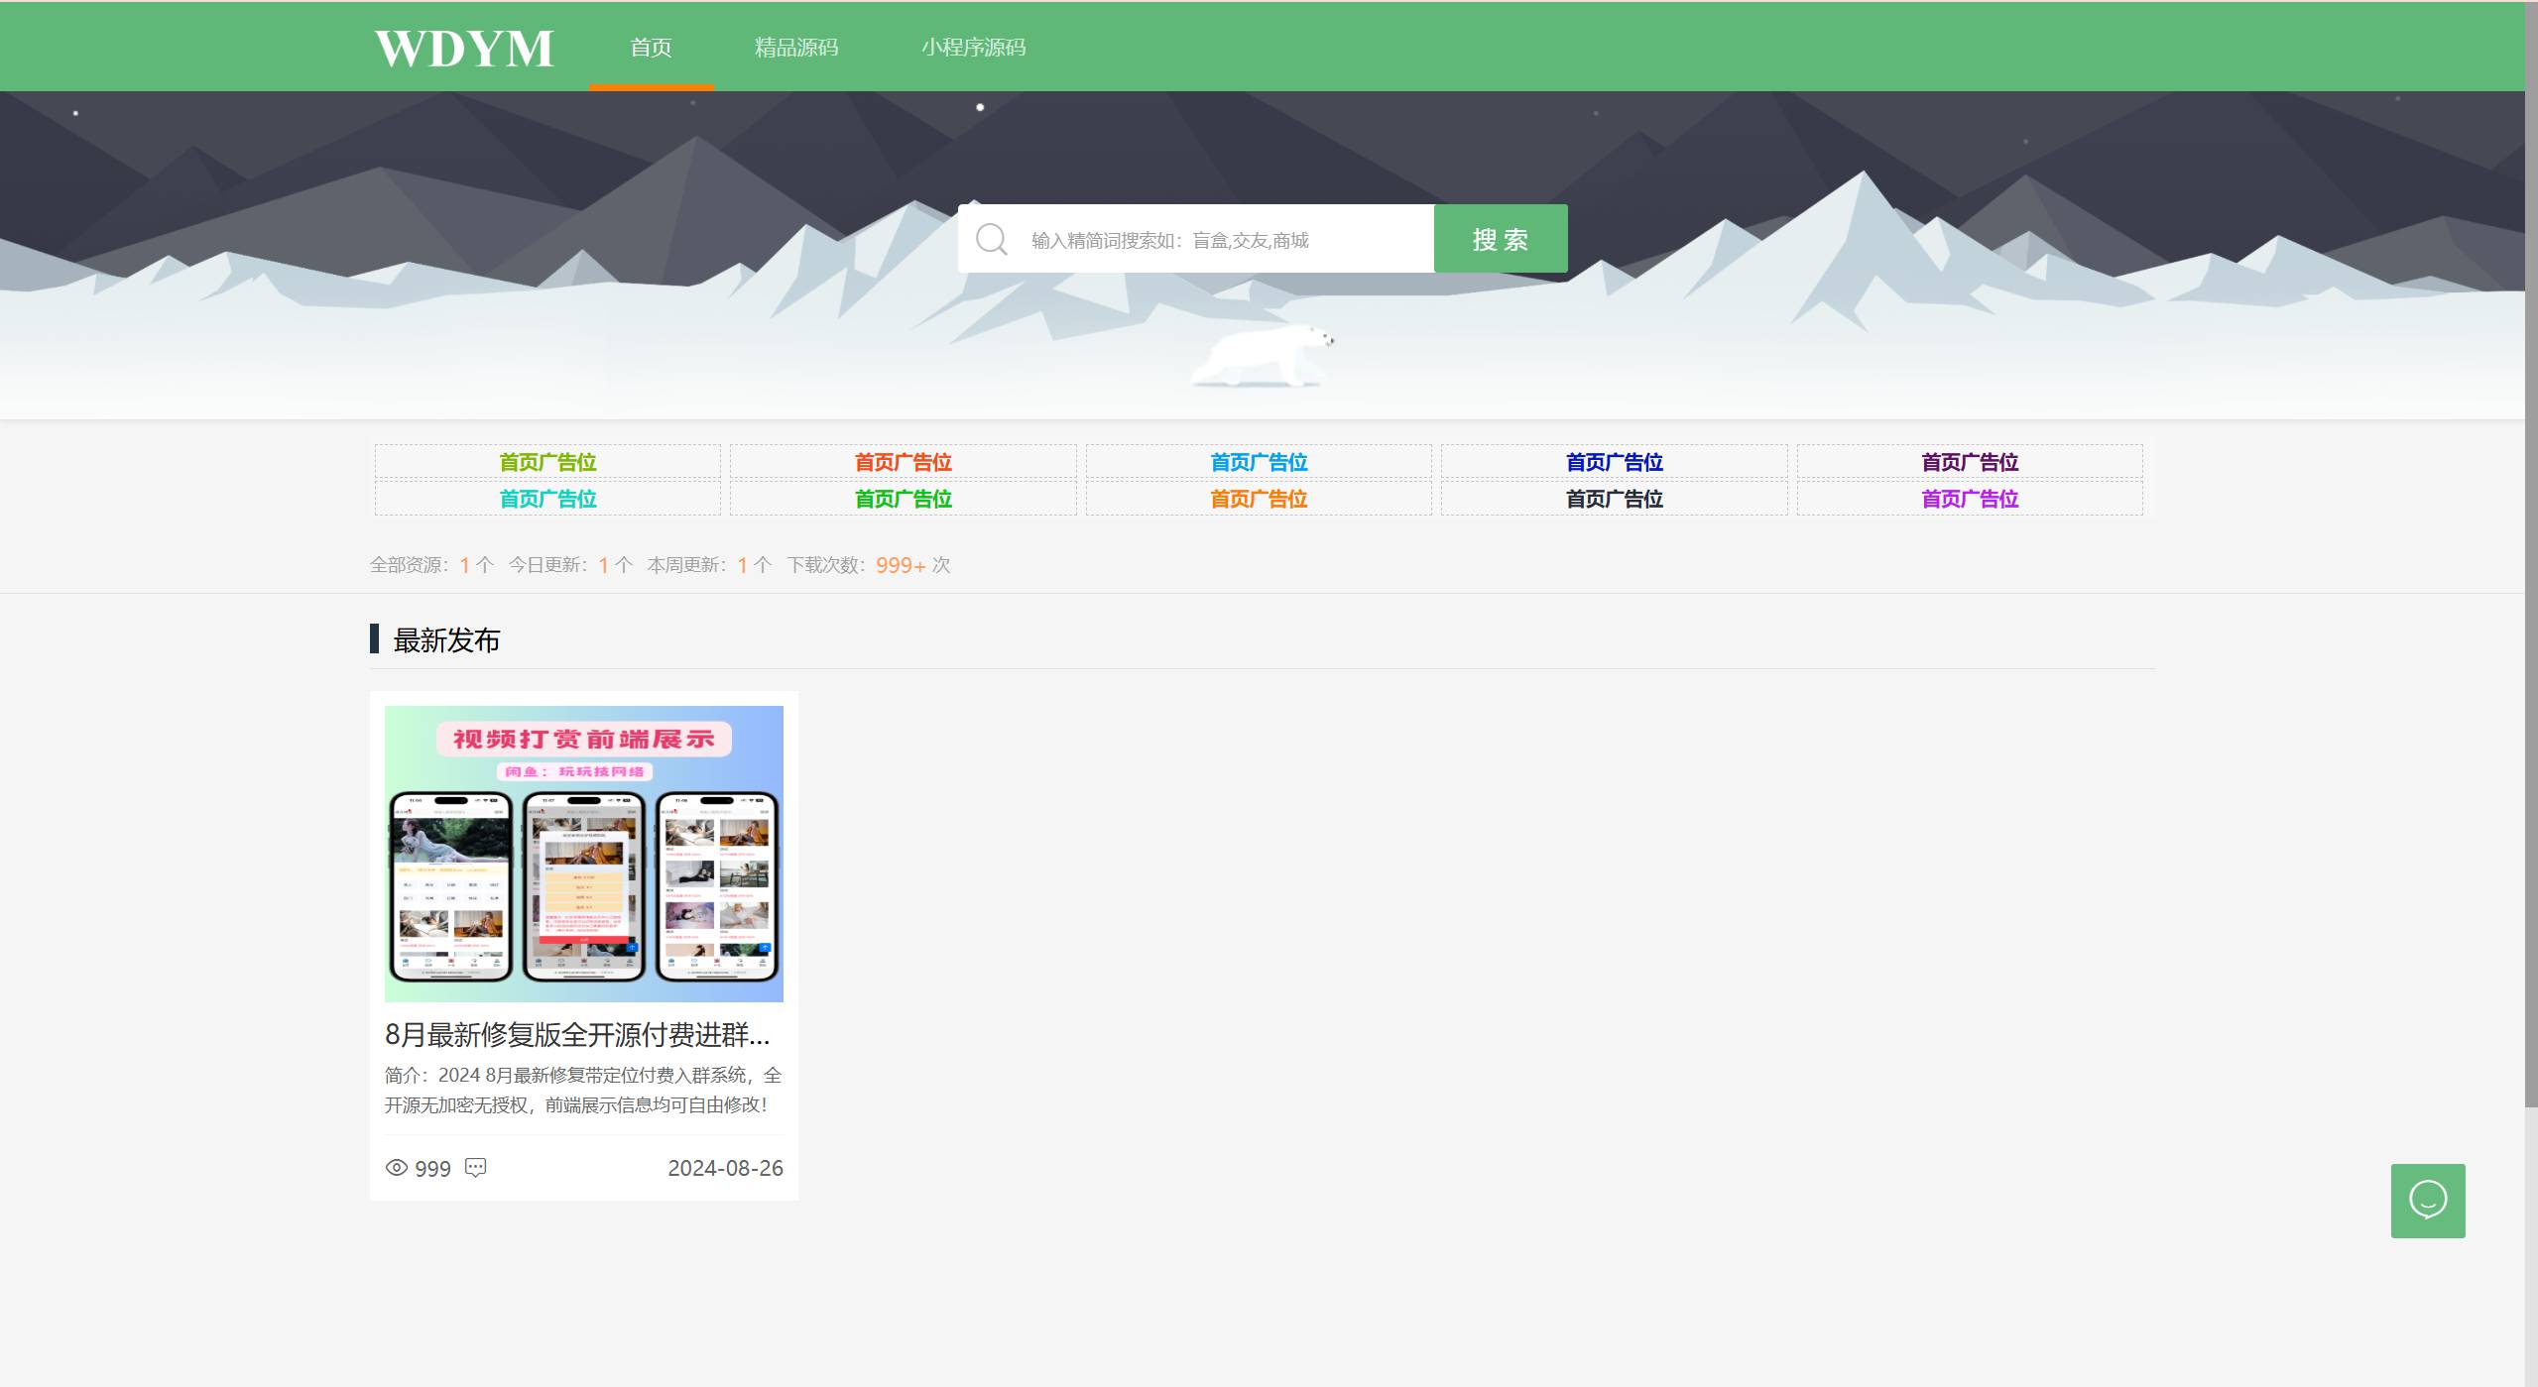Click the orange 首页广告位 ad link
The image size is (2538, 1387).
1258,499
